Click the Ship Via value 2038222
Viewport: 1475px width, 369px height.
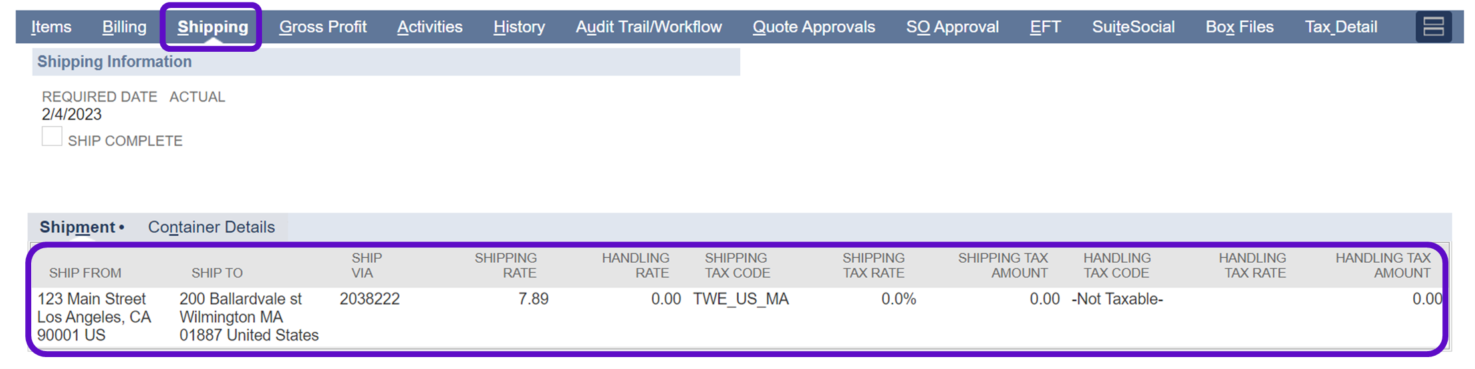tap(370, 299)
